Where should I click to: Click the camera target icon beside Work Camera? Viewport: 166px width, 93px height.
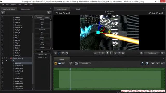[x=141, y=53]
